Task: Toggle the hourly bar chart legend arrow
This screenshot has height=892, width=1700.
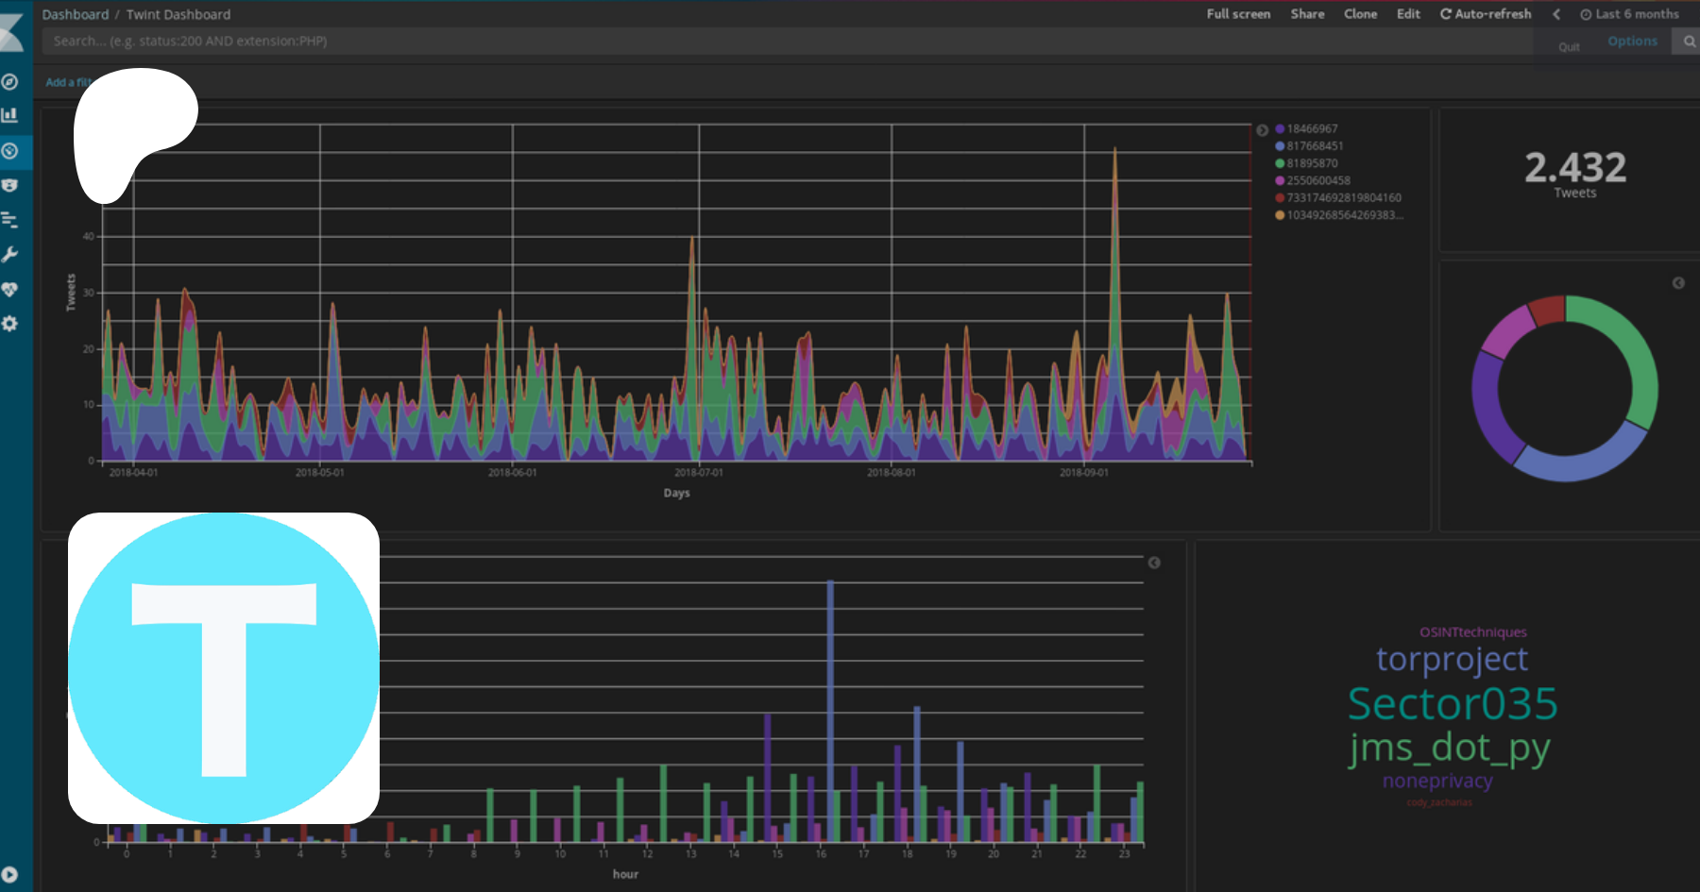Action: pos(1154,563)
